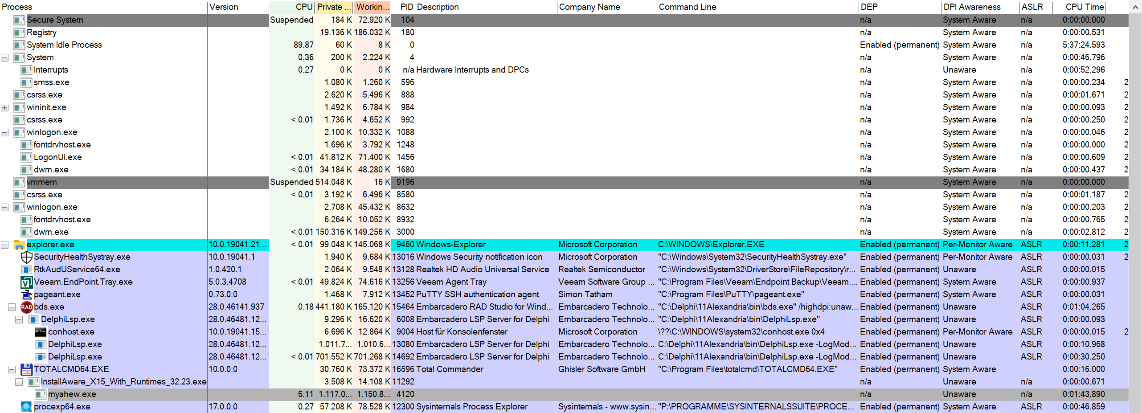Collapse the bds.exe subtree

pos(12,307)
